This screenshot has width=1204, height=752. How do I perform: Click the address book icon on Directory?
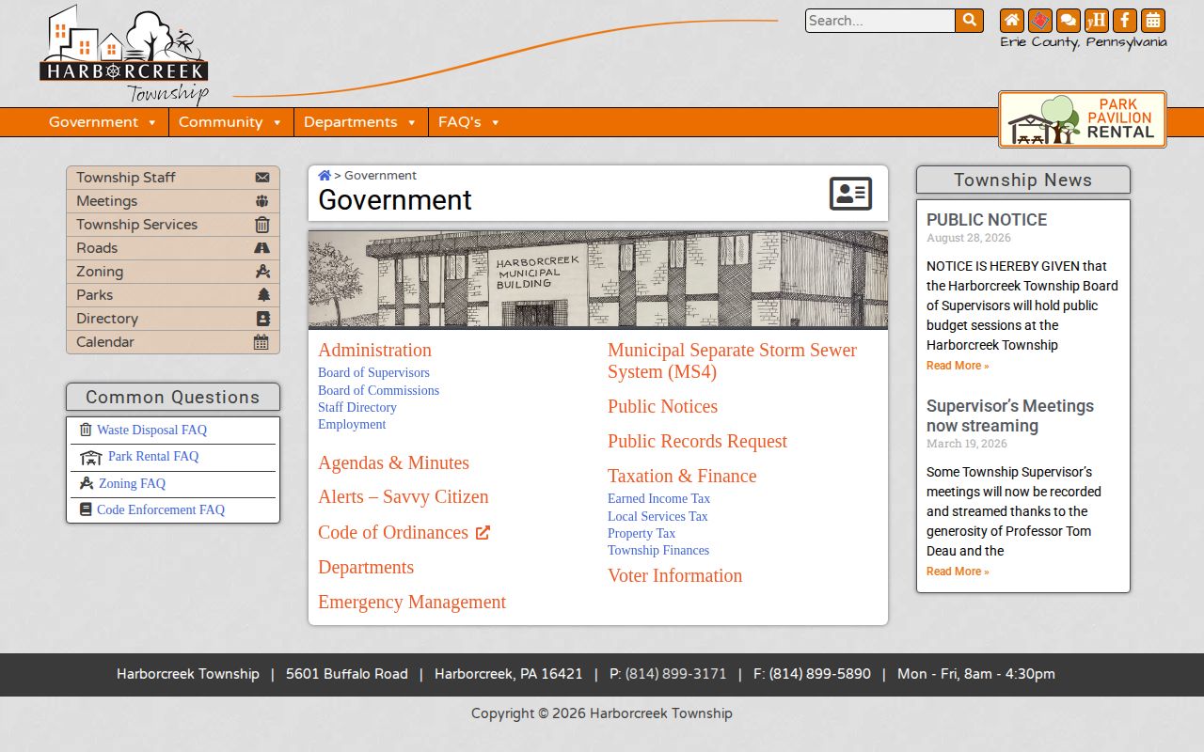pyautogui.click(x=263, y=319)
